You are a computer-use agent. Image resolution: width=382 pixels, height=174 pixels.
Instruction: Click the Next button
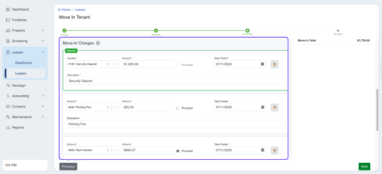364,166
